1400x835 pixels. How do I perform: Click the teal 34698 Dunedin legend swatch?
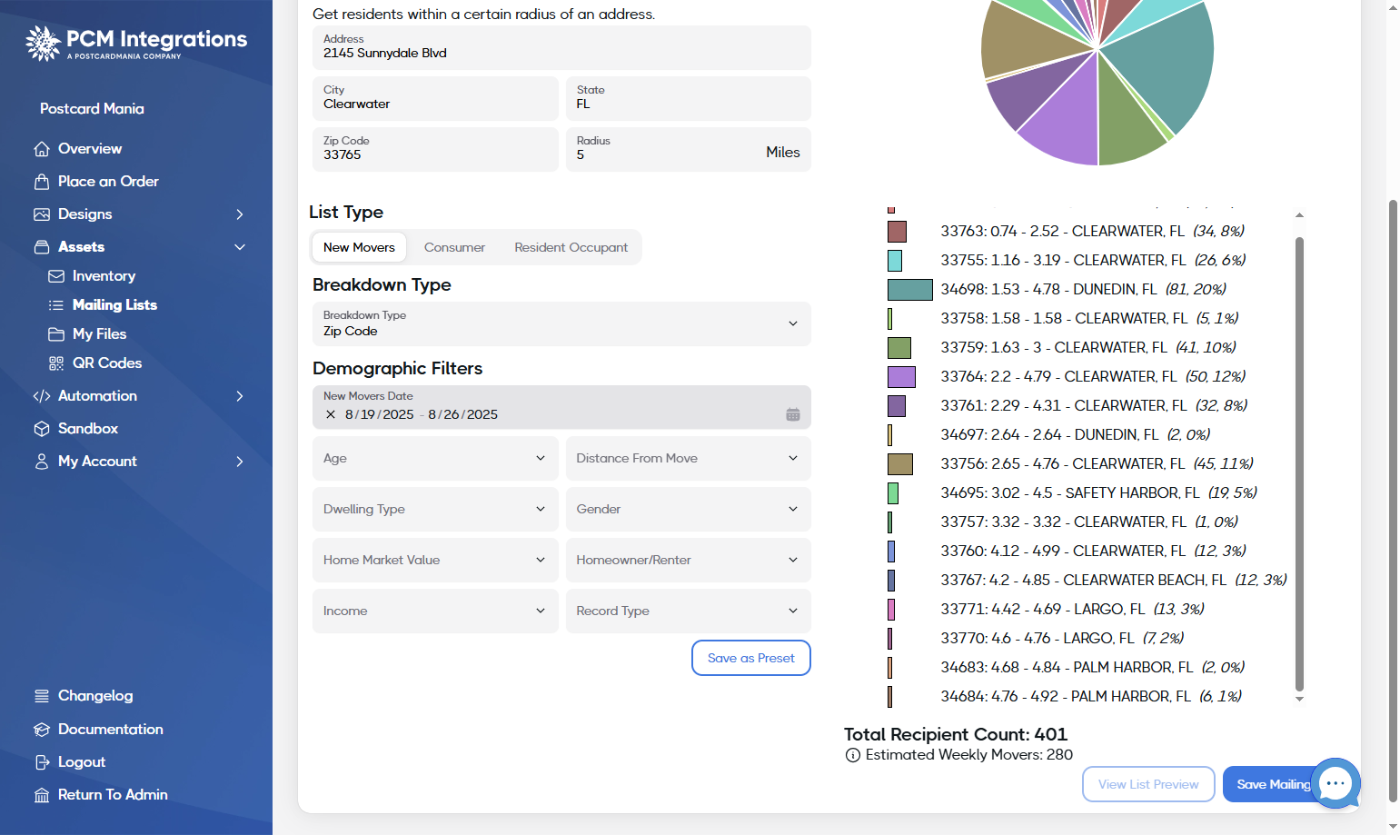pyautogui.click(x=910, y=290)
